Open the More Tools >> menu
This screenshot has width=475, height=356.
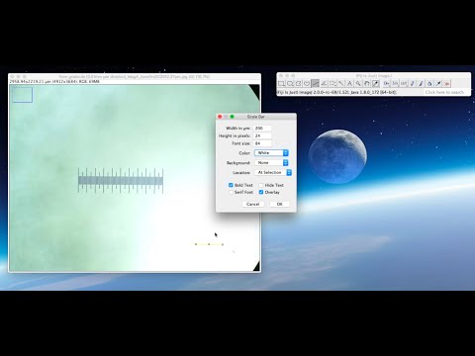tap(446, 83)
